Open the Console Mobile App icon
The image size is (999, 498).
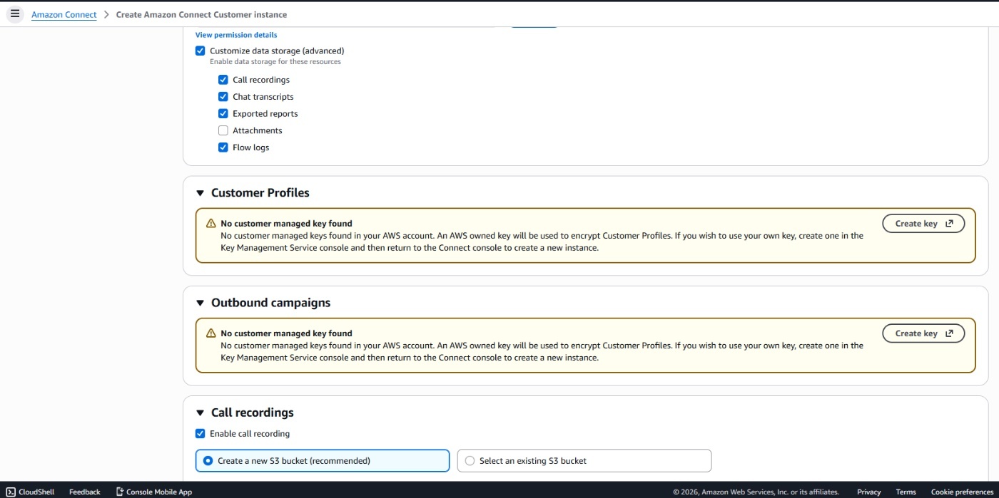click(x=120, y=492)
